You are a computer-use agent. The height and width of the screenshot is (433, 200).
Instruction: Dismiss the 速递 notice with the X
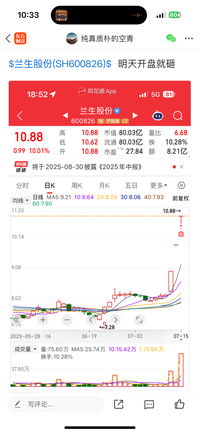[182, 167]
